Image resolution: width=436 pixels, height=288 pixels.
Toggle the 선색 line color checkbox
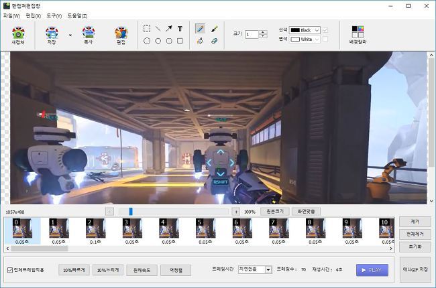click(325, 29)
